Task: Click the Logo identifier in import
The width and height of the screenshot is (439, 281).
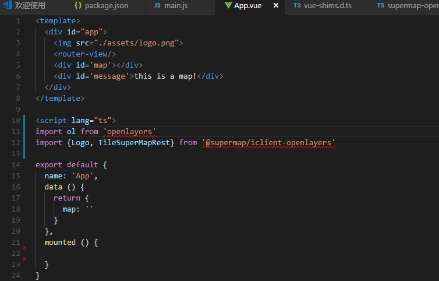Action: (x=80, y=143)
